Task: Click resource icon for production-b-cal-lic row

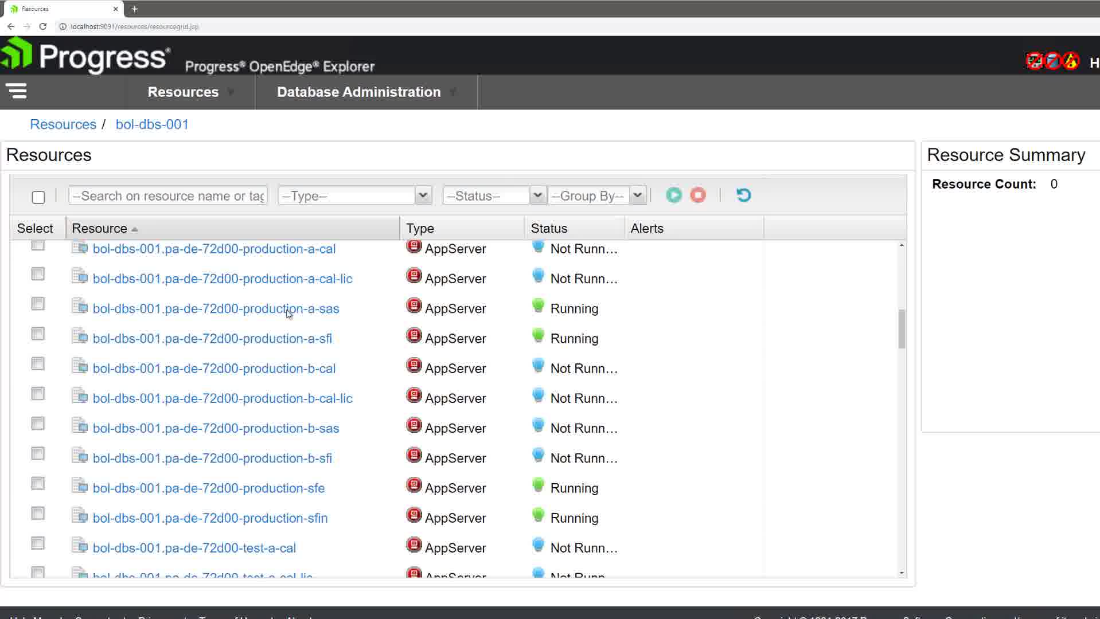Action: coord(80,395)
